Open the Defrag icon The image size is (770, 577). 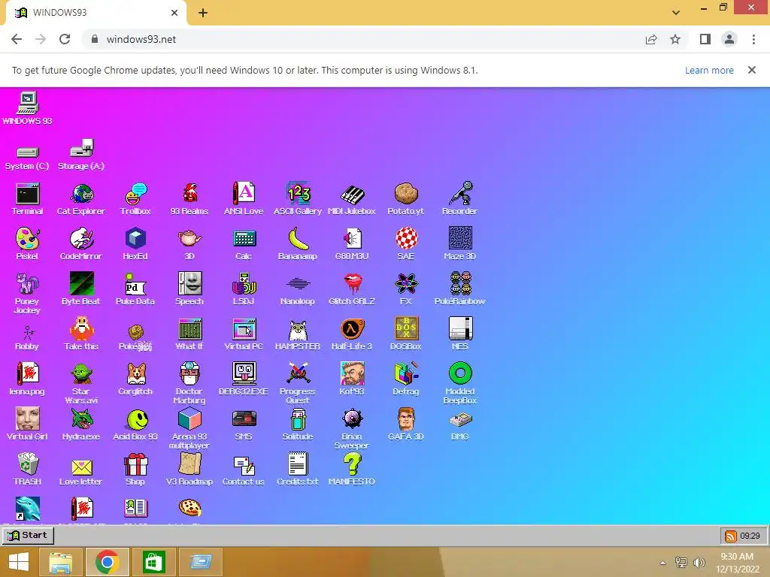point(405,379)
